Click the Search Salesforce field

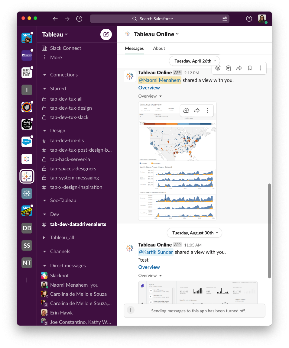tap(160, 19)
